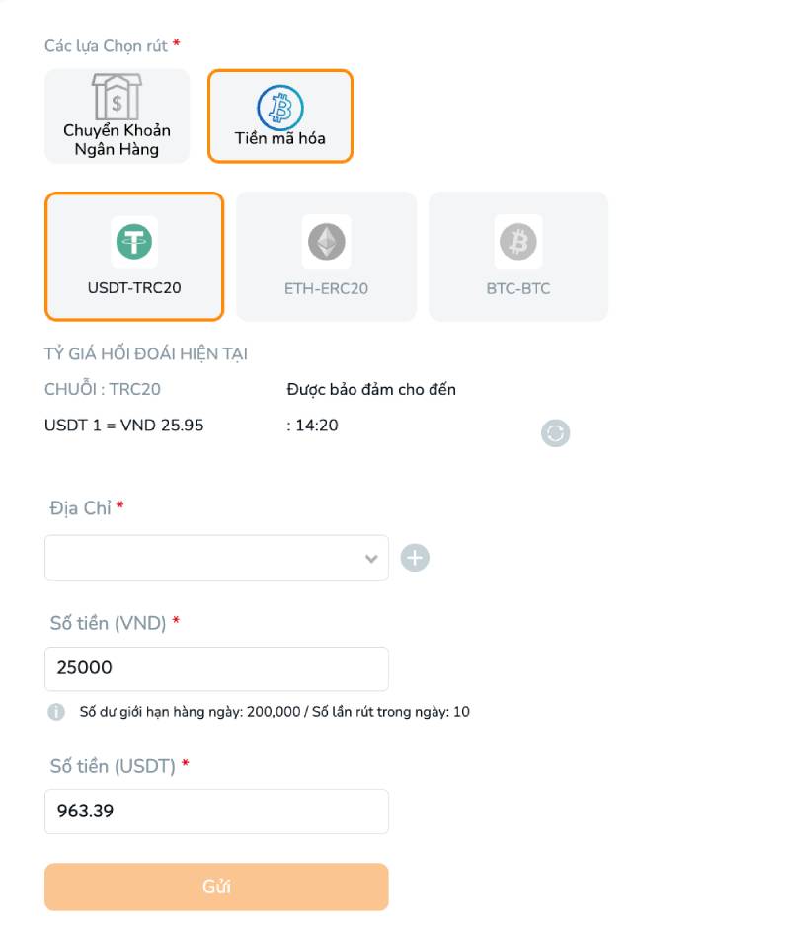Choose the BTC-BTC label option
Viewport: 790px width, 929px height.
(x=517, y=289)
